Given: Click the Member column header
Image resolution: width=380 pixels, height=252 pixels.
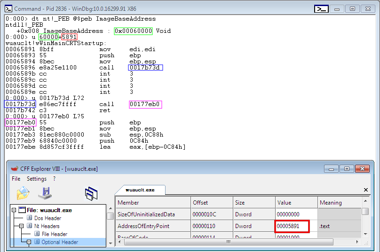Looking at the screenshot, I should (x=153, y=202).
